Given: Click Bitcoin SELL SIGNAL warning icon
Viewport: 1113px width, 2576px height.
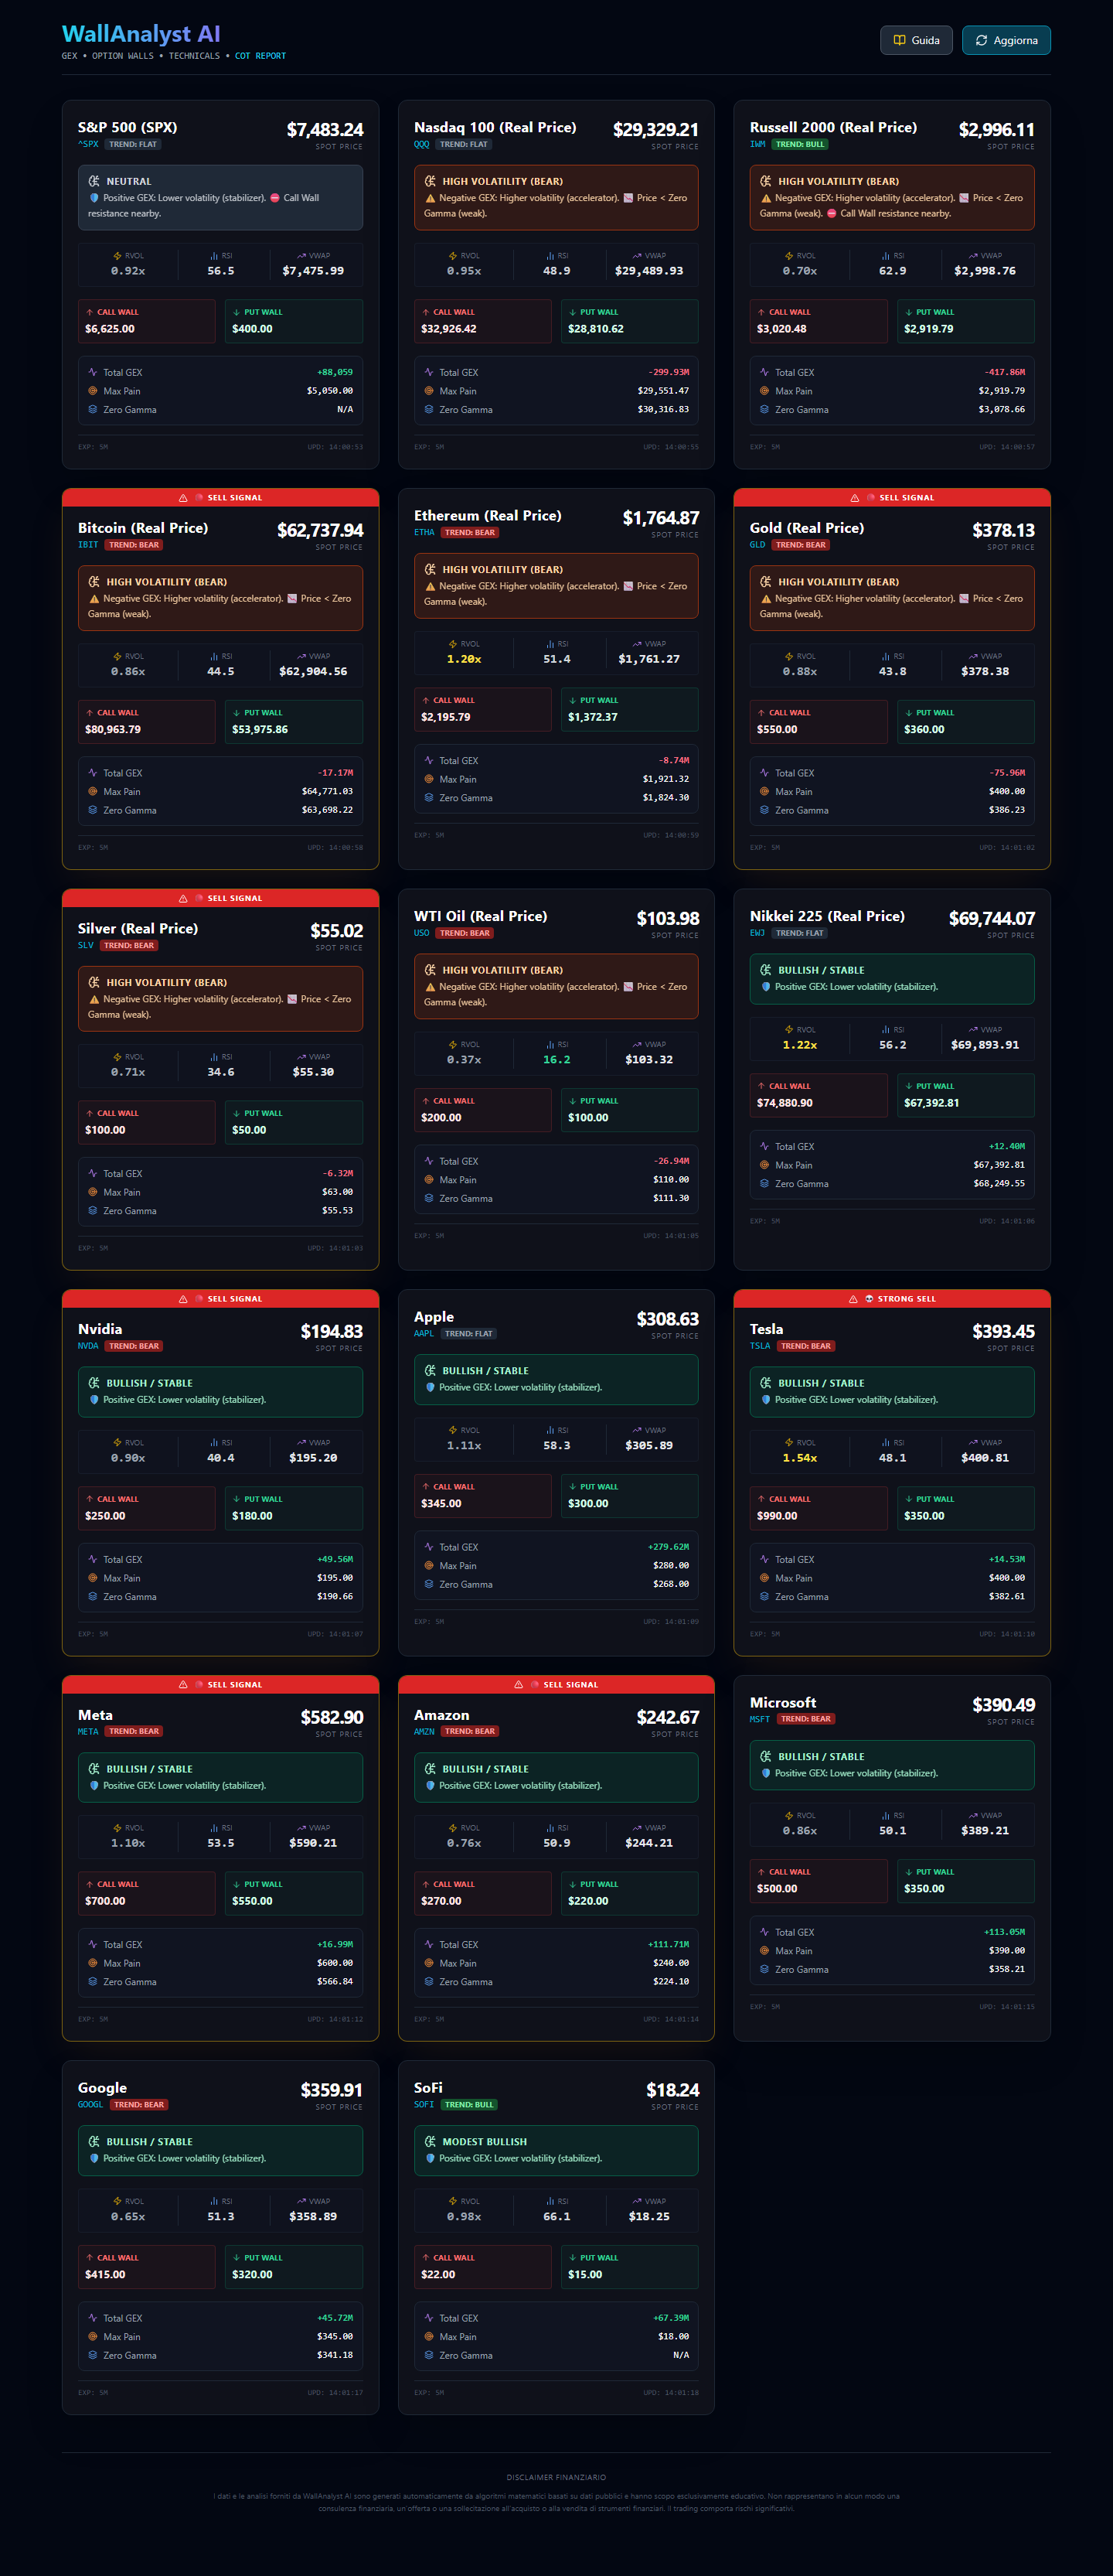Looking at the screenshot, I should tap(183, 498).
